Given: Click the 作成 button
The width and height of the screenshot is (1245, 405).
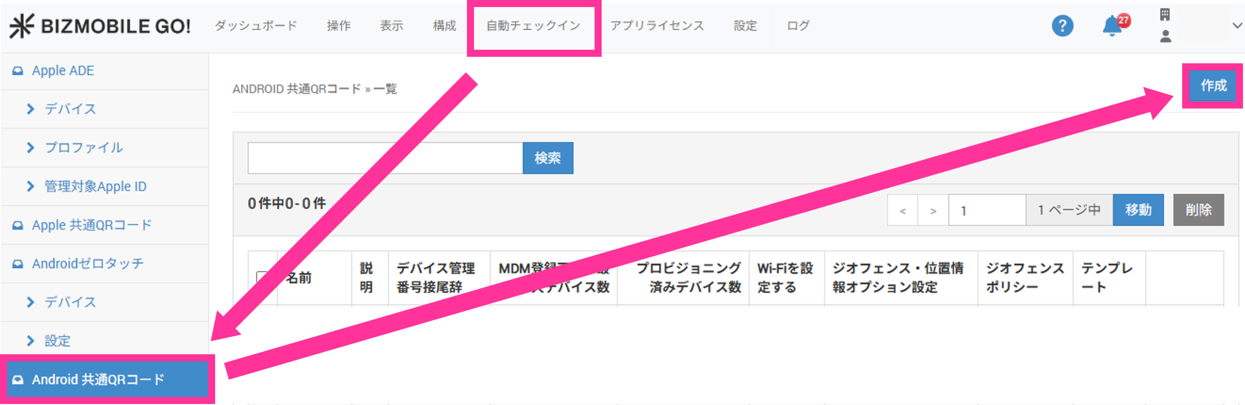Looking at the screenshot, I should (x=1213, y=86).
